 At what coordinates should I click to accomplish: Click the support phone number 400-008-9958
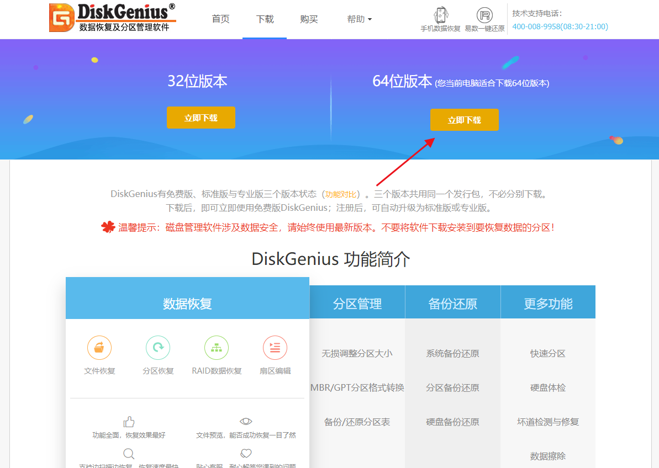[560, 26]
